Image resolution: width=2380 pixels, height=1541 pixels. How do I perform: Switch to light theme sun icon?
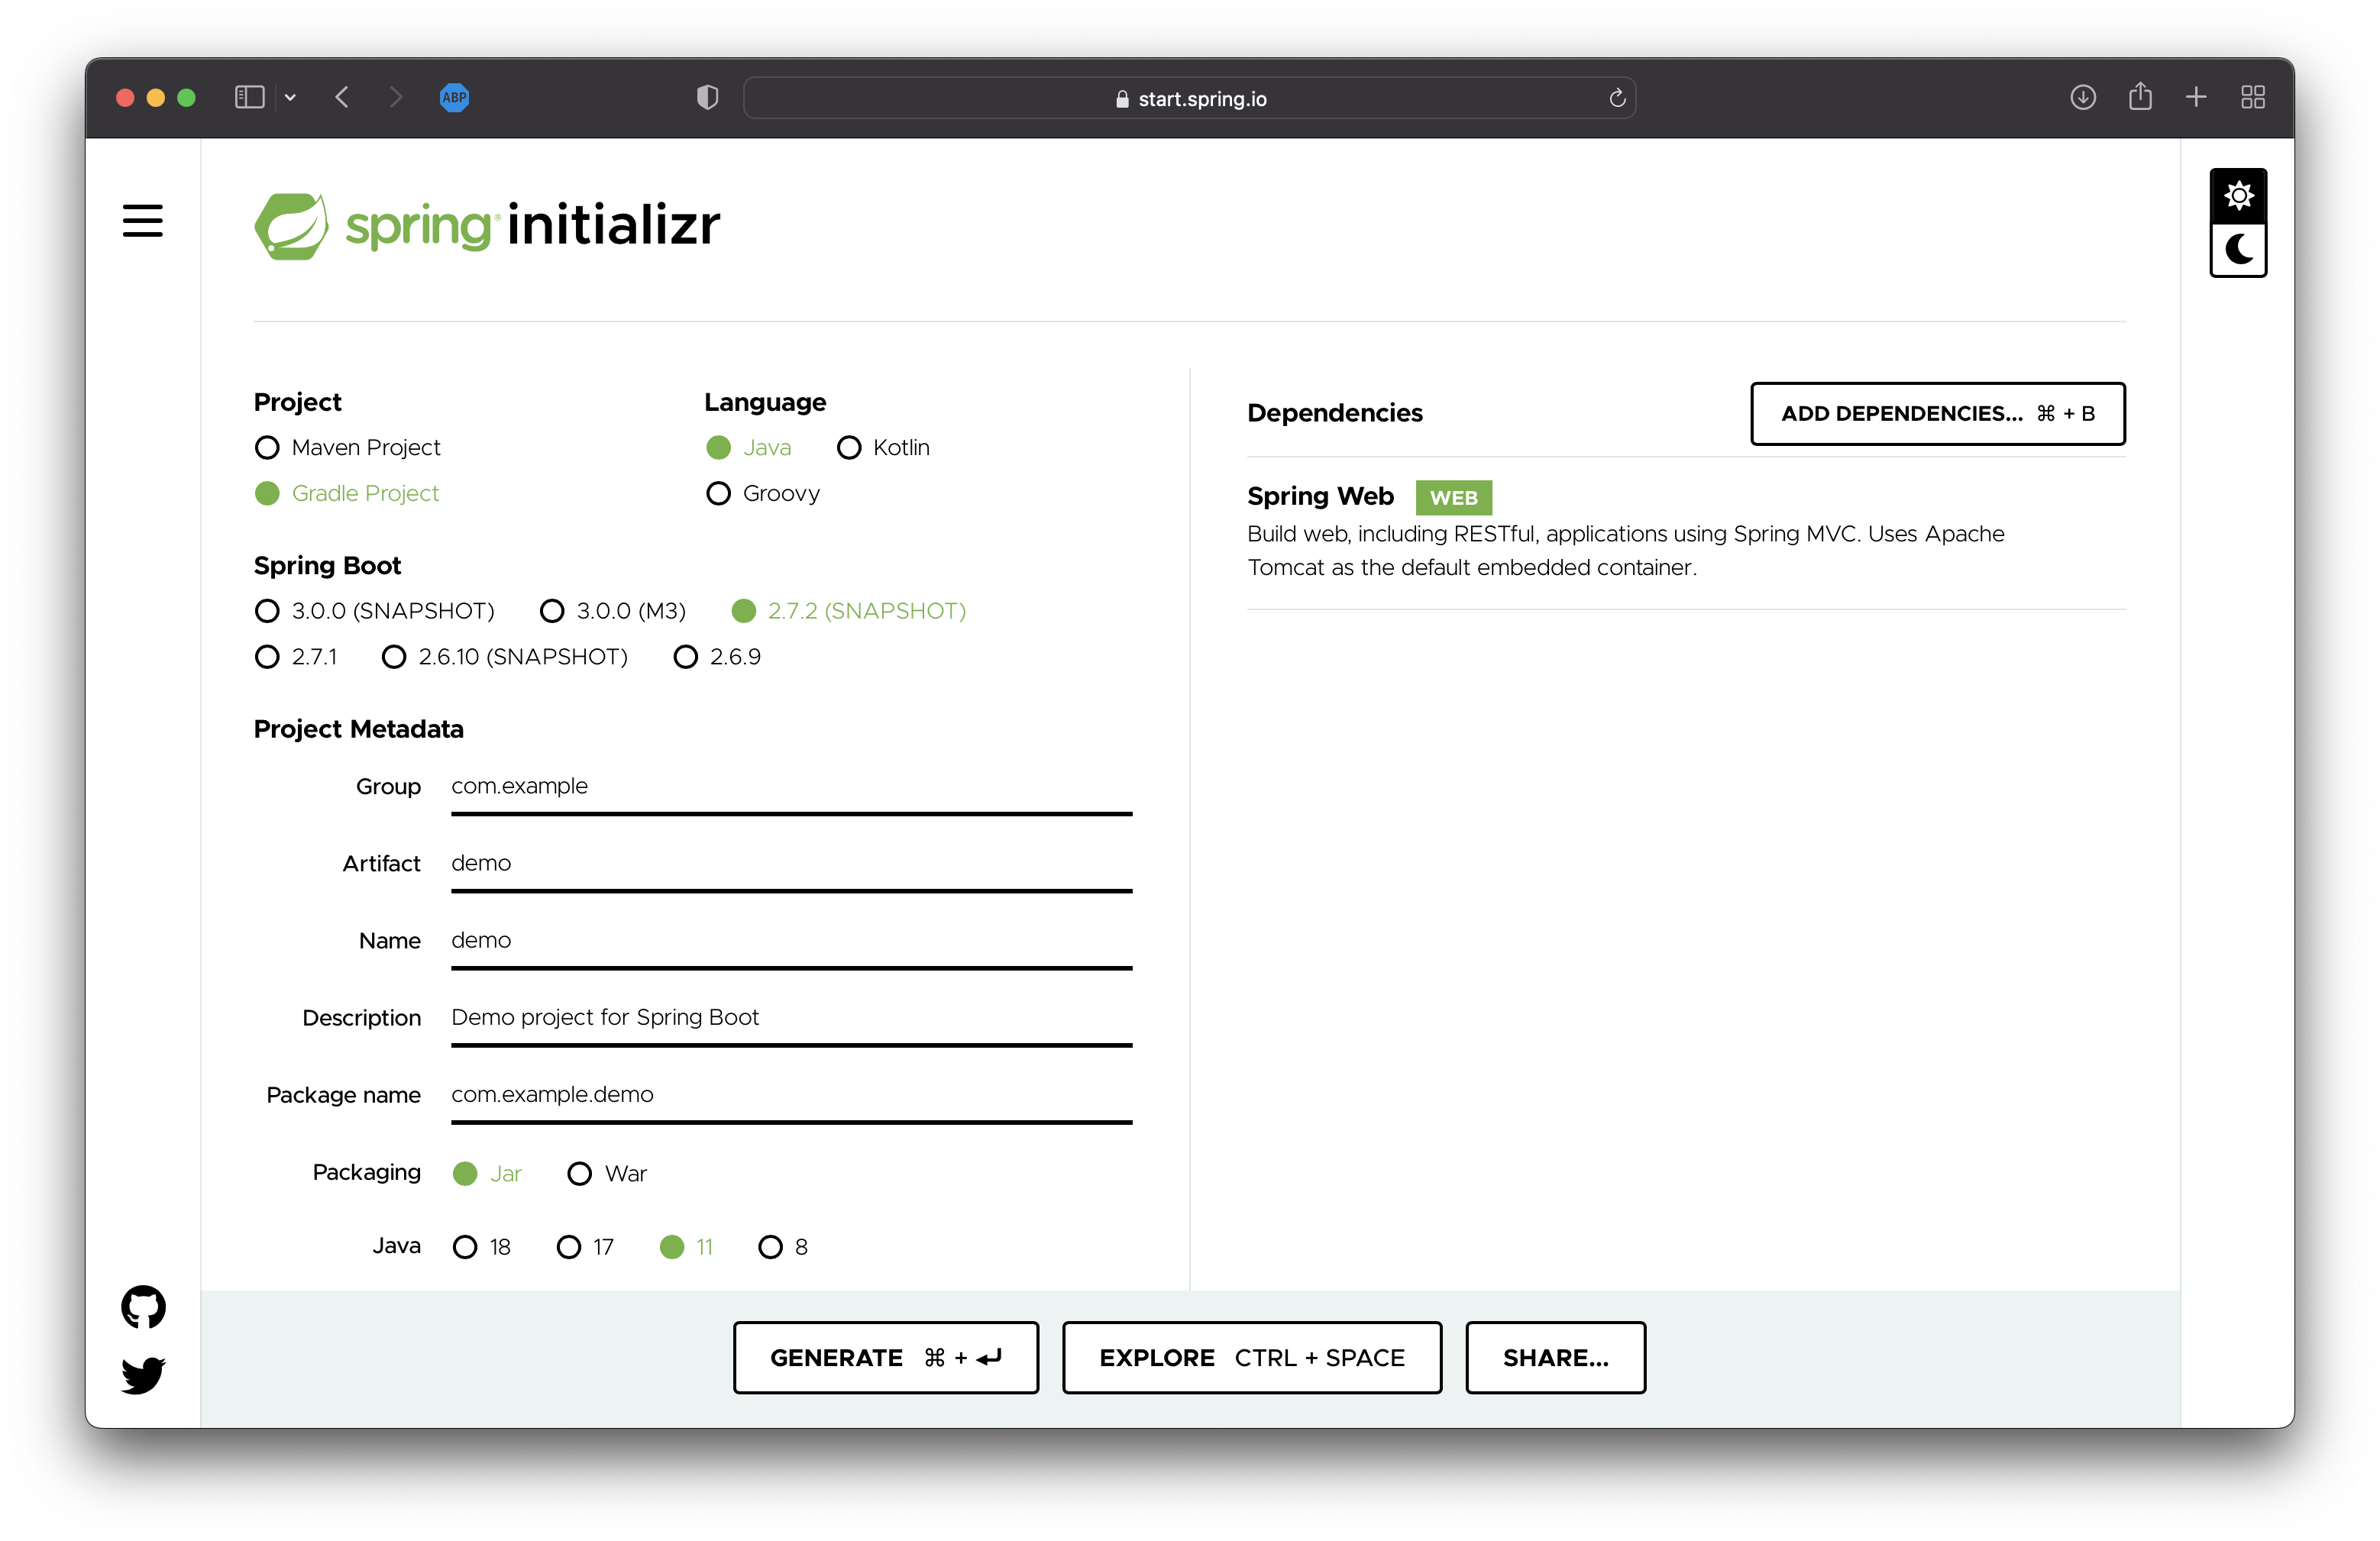click(x=2238, y=195)
